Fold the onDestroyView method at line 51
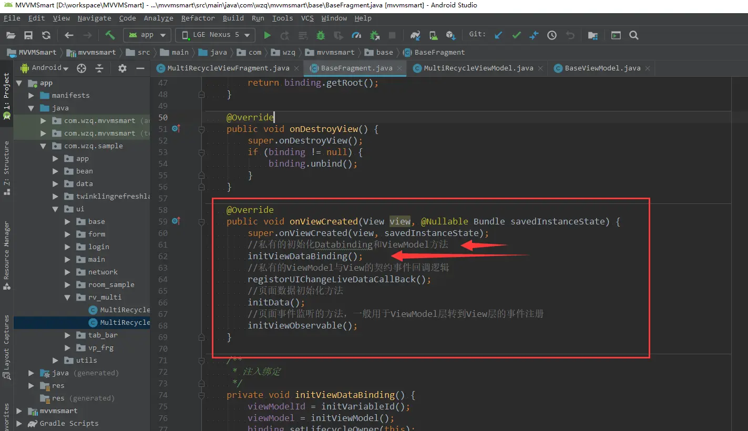This screenshot has width=748, height=431. 201,129
